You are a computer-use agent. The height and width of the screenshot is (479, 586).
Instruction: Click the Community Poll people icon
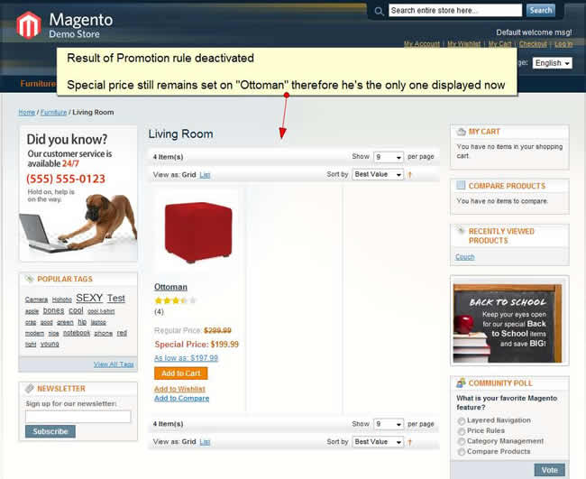point(462,382)
